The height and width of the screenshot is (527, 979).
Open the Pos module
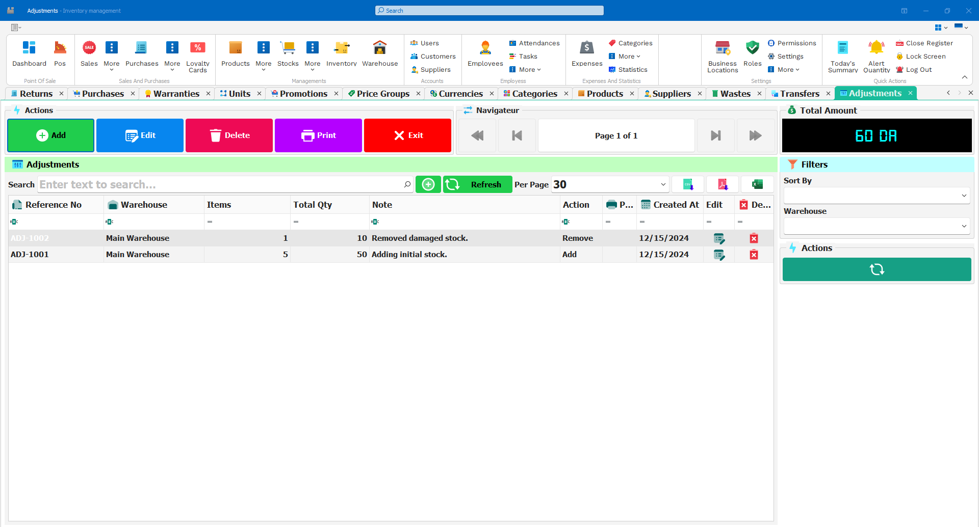(x=60, y=53)
